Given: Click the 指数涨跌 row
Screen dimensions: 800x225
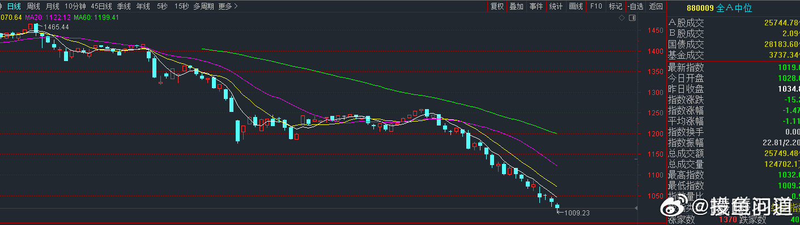Looking at the screenshot, I should pyautogui.click(x=734, y=99).
